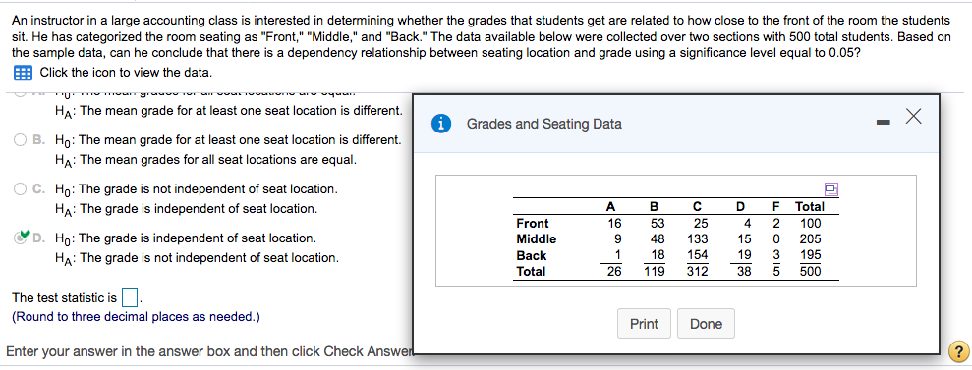This screenshot has height=370, width=972.
Task: Close the Grades and Seating Data dialog
Action: coord(913,117)
